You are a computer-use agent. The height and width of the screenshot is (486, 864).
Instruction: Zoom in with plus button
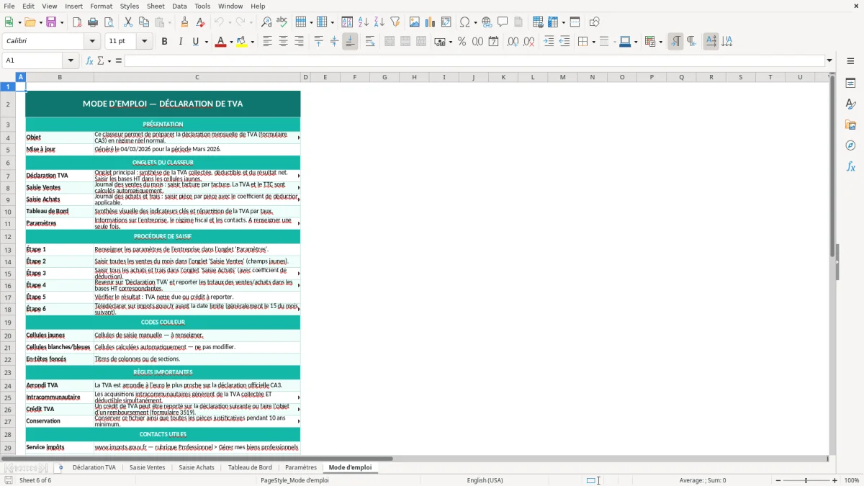(x=835, y=480)
